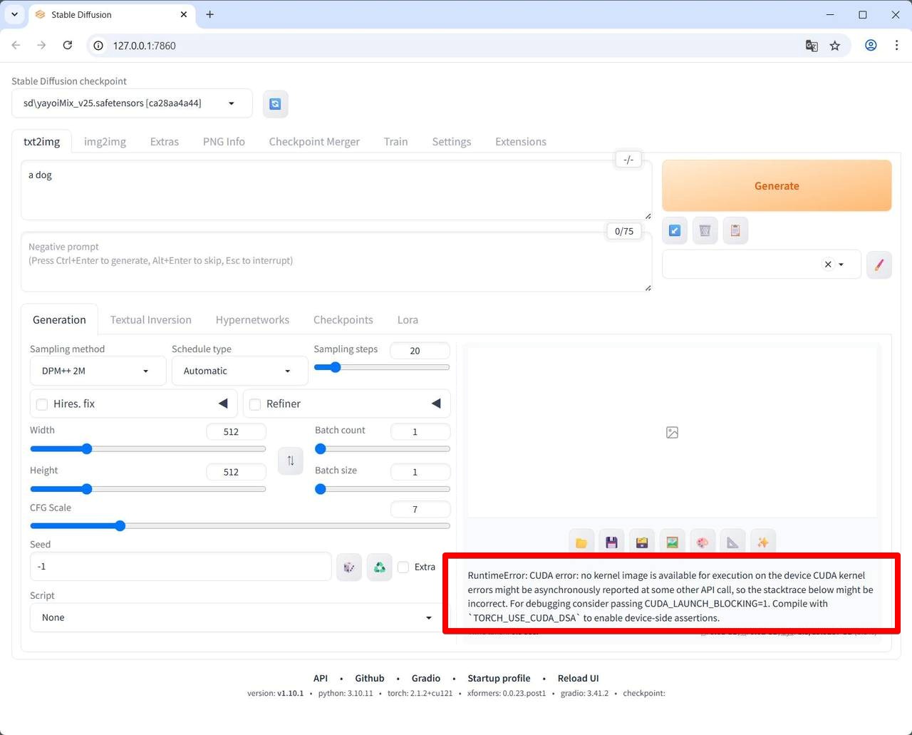Screen dimensions: 912x735
Task: Enable Refiner checkbox
Action: coord(255,404)
